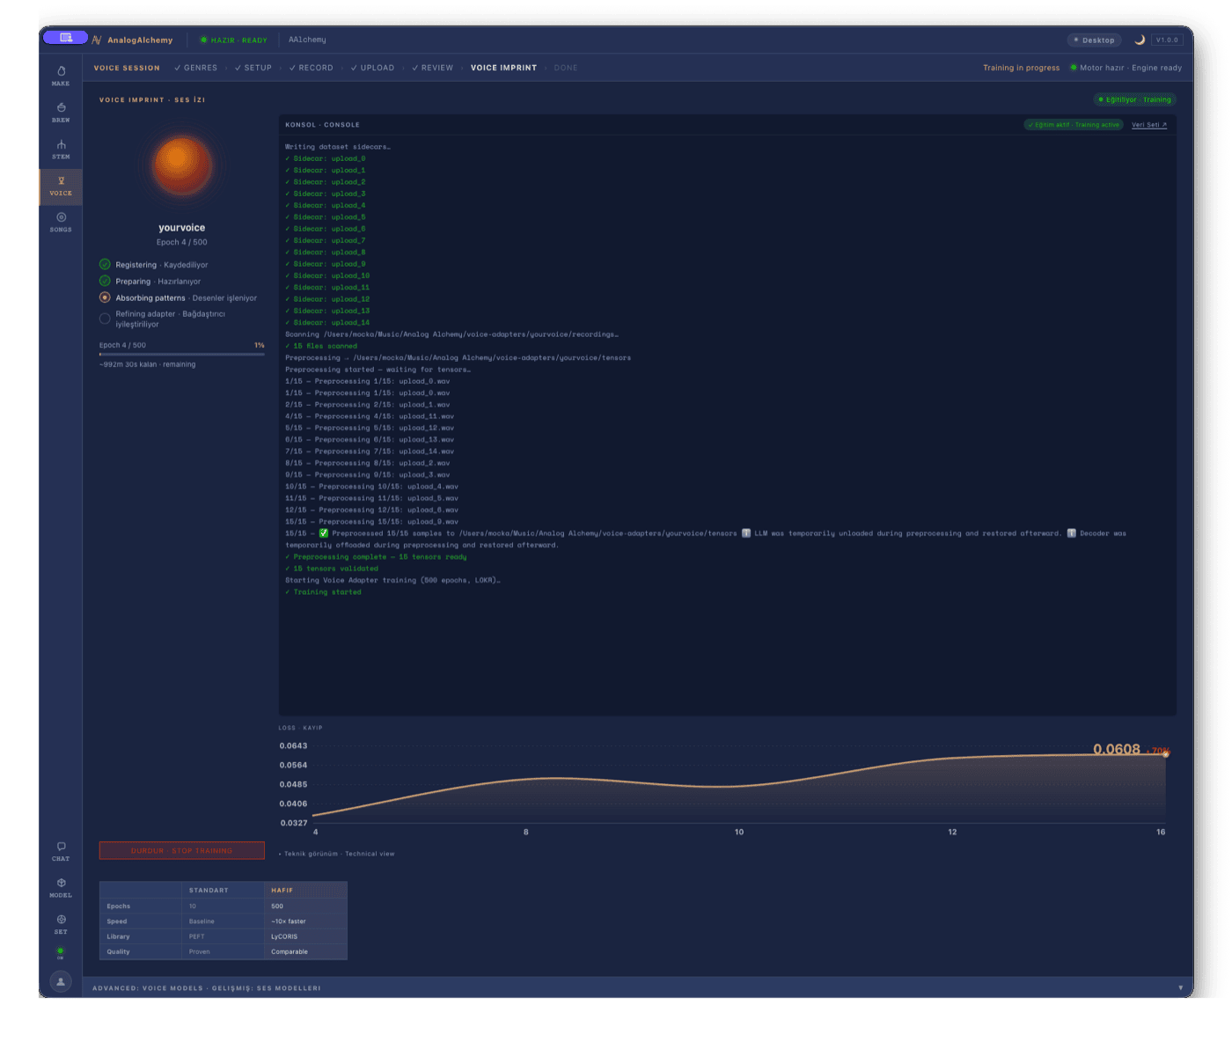Select the Absorbing patterns step indicator

pos(105,297)
